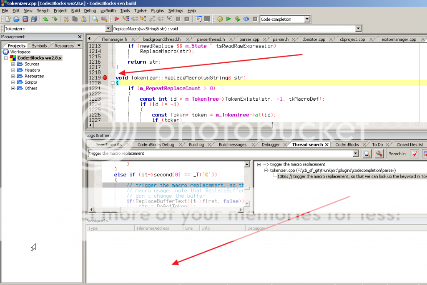Redo the last undone edit
Viewport: 427px width, 285px height.
coord(55,19)
